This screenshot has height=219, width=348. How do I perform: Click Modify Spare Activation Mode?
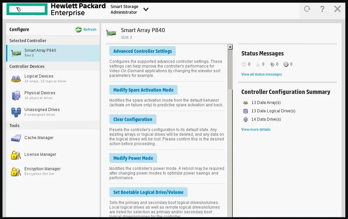click(x=143, y=90)
